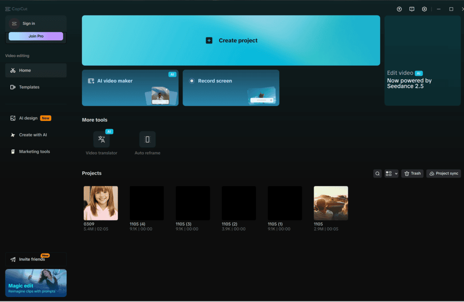The height and width of the screenshot is (302, 464).
Task: Click the Create project plus icon
Action: [x=209, y=40]
